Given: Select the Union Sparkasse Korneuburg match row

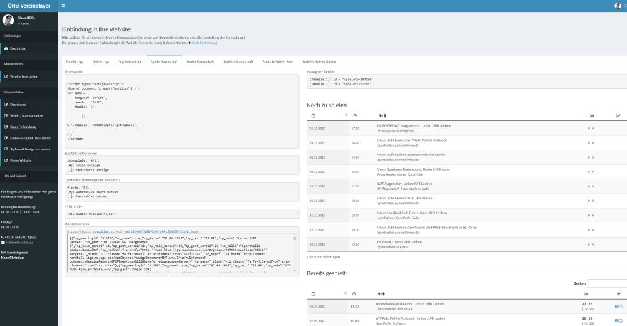Looking at the screenshot, I should click(466, 172).
